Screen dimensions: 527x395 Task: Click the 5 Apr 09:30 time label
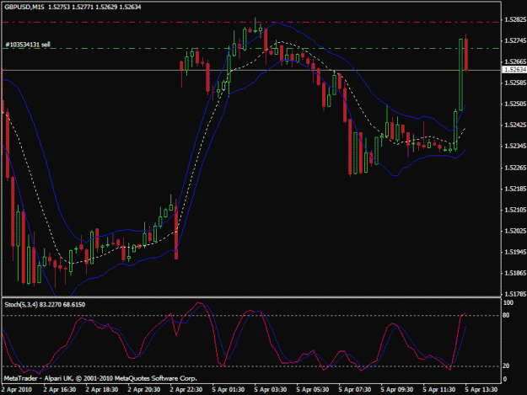coord(397,390)
